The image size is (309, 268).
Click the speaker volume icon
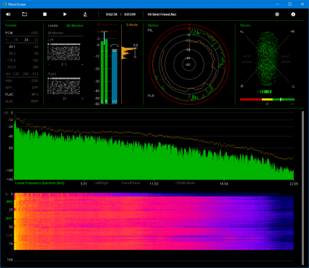[8, 14]
